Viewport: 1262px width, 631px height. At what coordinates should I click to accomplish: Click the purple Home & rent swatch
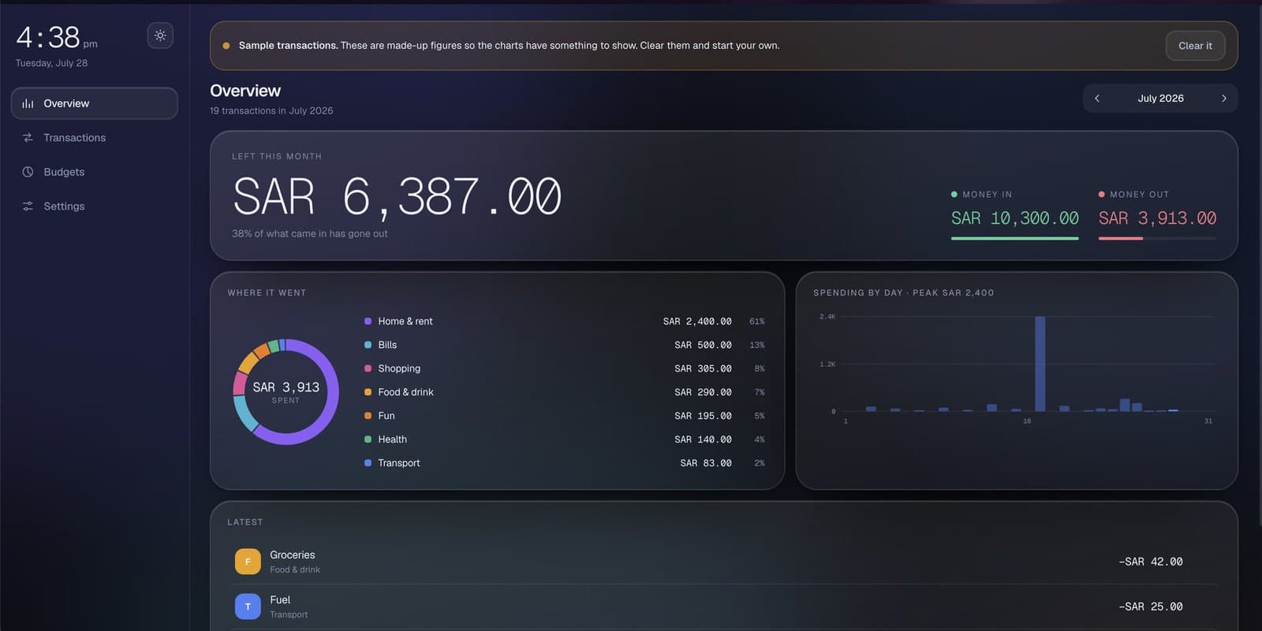(368, 321)
